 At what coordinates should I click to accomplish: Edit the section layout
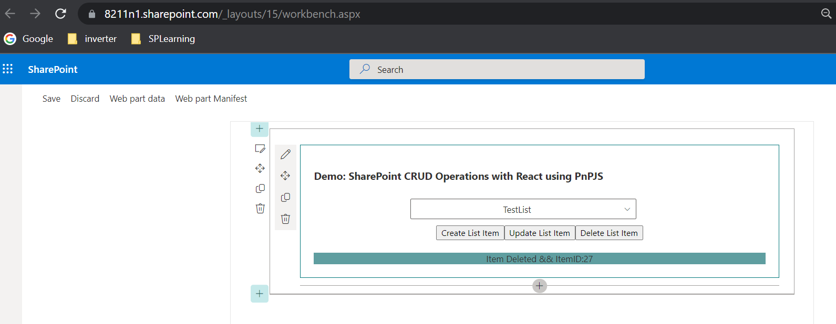point(260,149)
